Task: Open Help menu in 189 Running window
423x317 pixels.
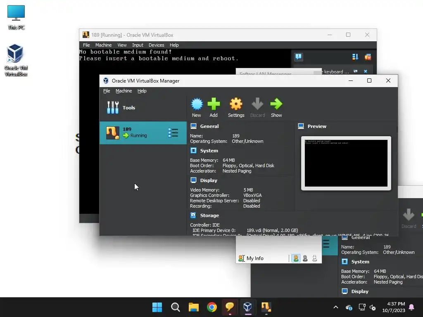Action: click(174, 45)
